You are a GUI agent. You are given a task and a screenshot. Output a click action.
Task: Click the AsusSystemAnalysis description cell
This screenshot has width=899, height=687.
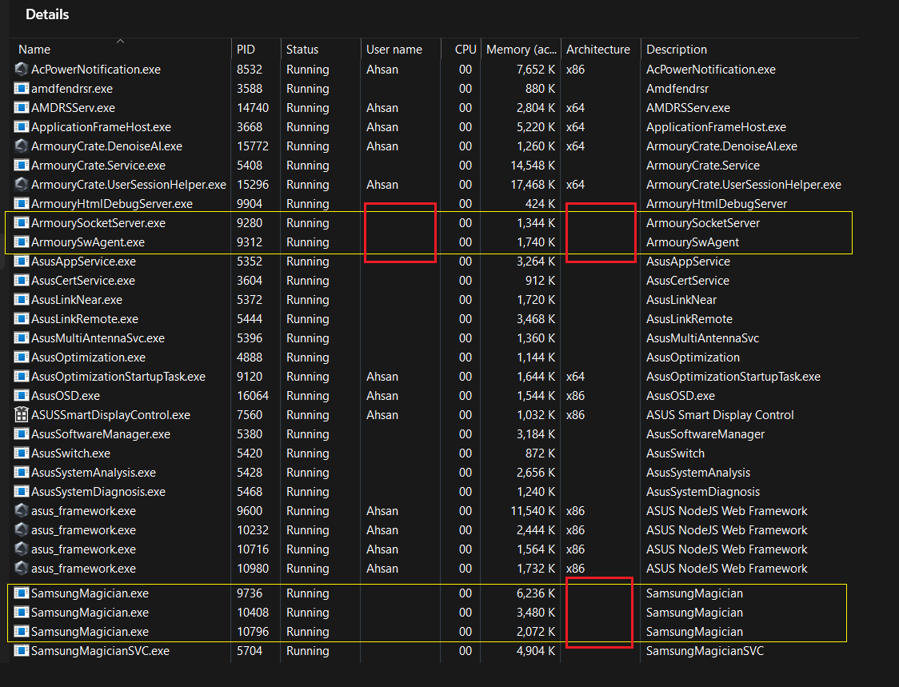pos(697,473)
